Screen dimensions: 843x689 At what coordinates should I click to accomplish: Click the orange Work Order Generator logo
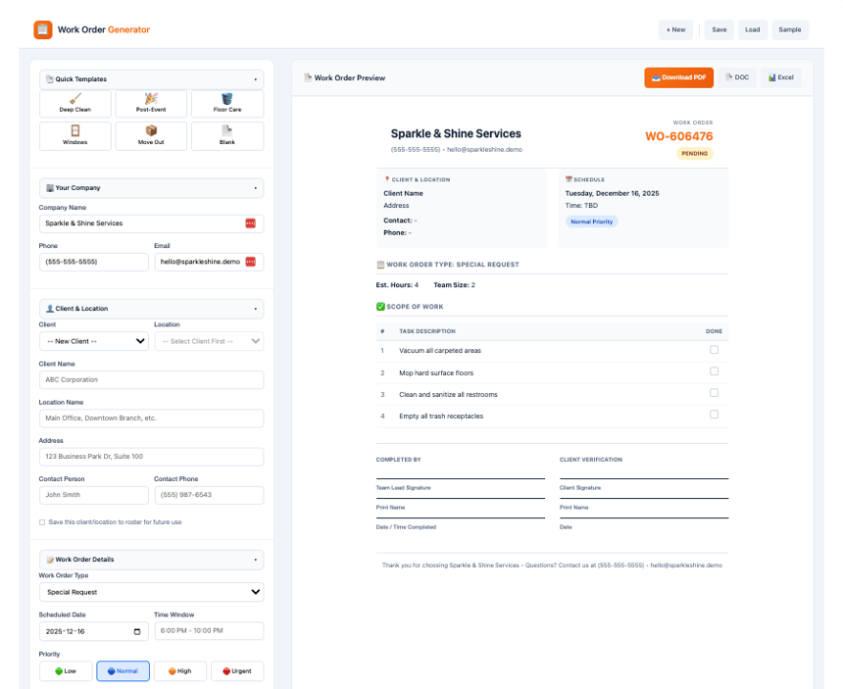pos(41,30)
